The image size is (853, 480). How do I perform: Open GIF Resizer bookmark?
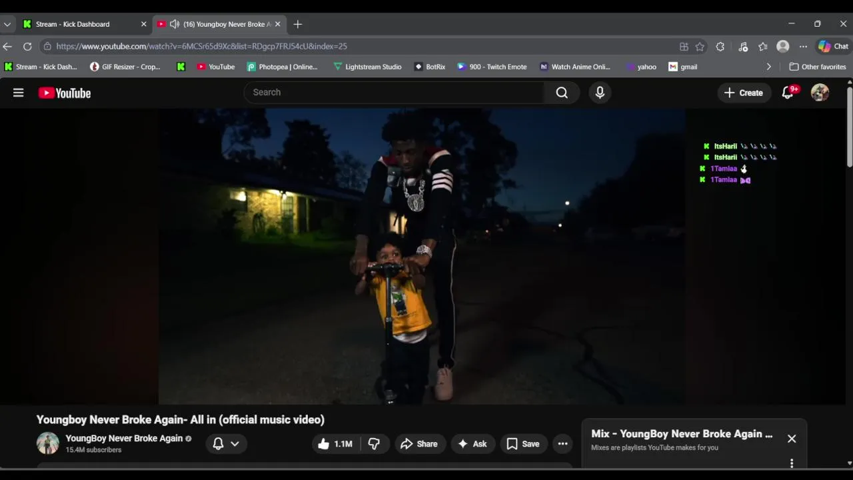click(x=125, y=67)
